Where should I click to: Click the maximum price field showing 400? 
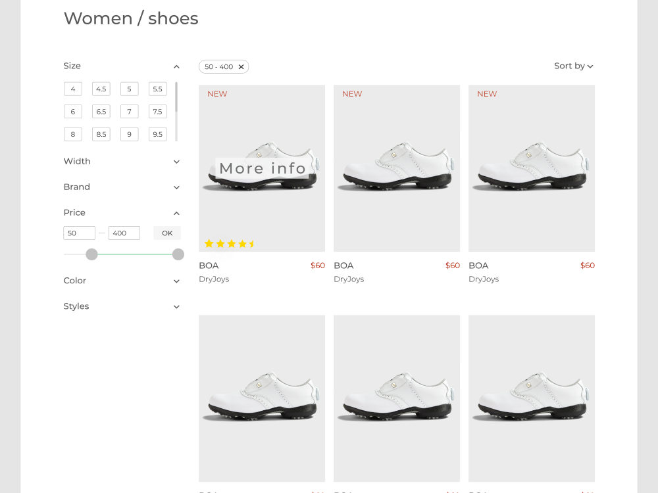[x=124, y=233]
